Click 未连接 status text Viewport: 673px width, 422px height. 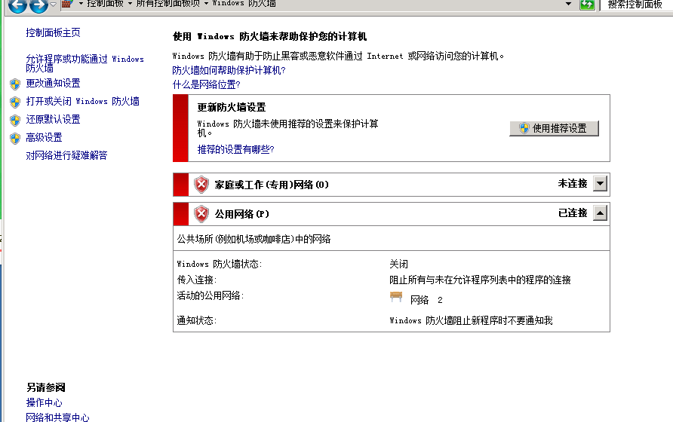pyautogui.click(x=572, y=184)
